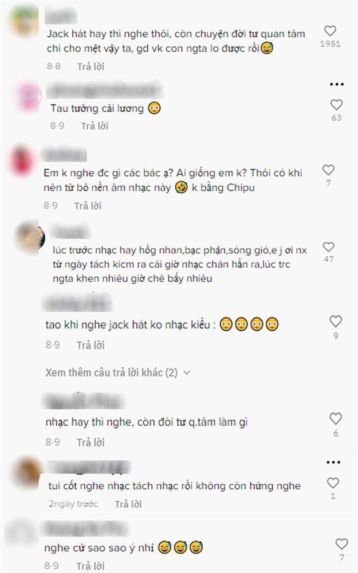Viewport: 358px width, 573px height.
Task: Like the 'nghe cứ sao sao' comment
Action: [x=341, y=544]
